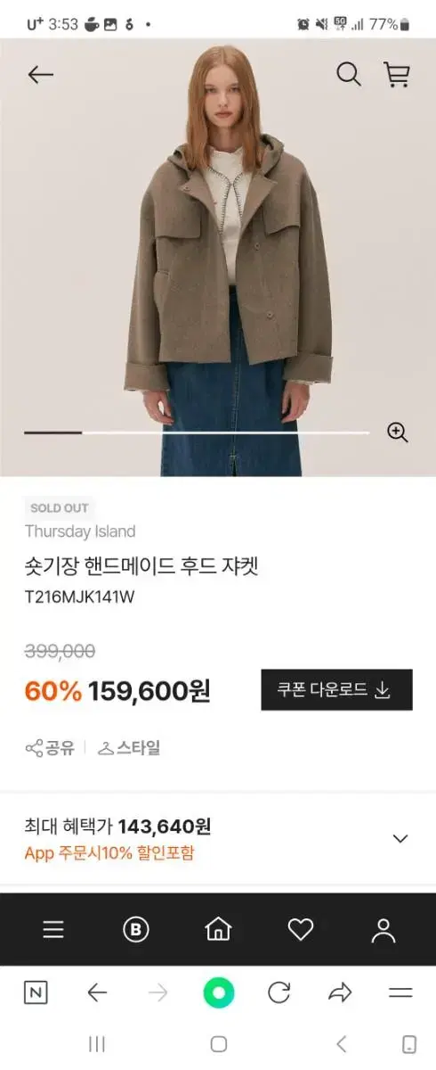The height and width of the screenshot is (1070, 436).
Task: Visit the Thursday Island brand link
Action: 80,531
